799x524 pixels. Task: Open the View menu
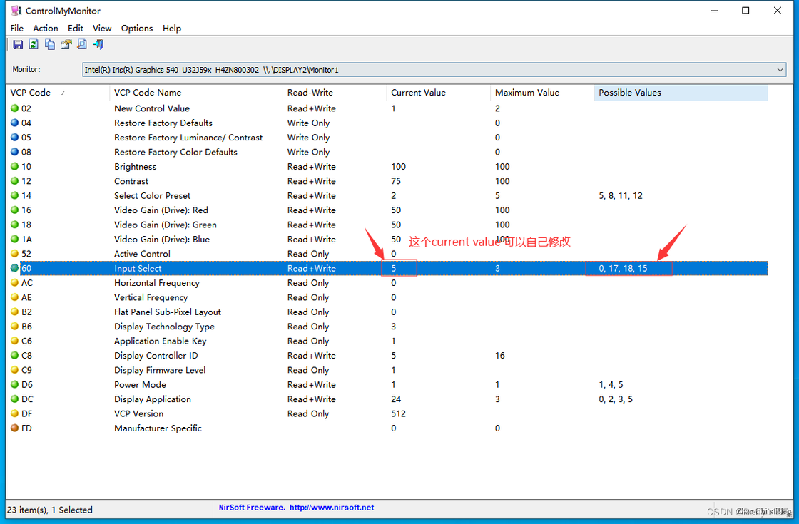102,28
